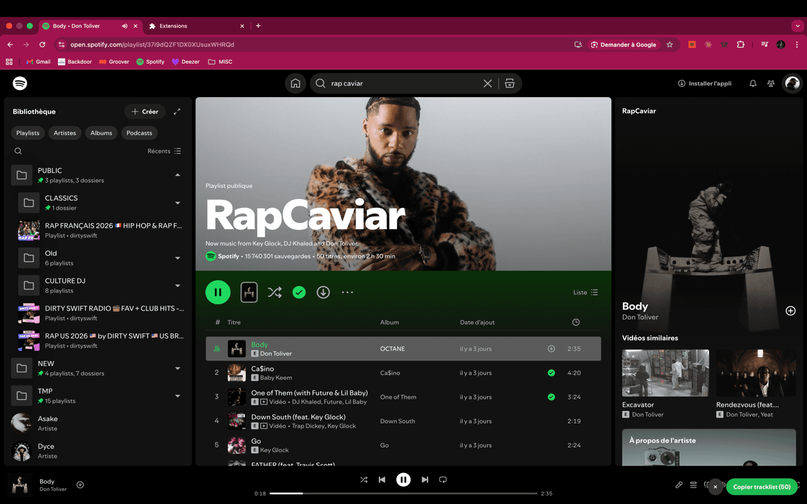Open the notifications bell
Viewport: 807px width, 504px height.
tap(753, 83)
